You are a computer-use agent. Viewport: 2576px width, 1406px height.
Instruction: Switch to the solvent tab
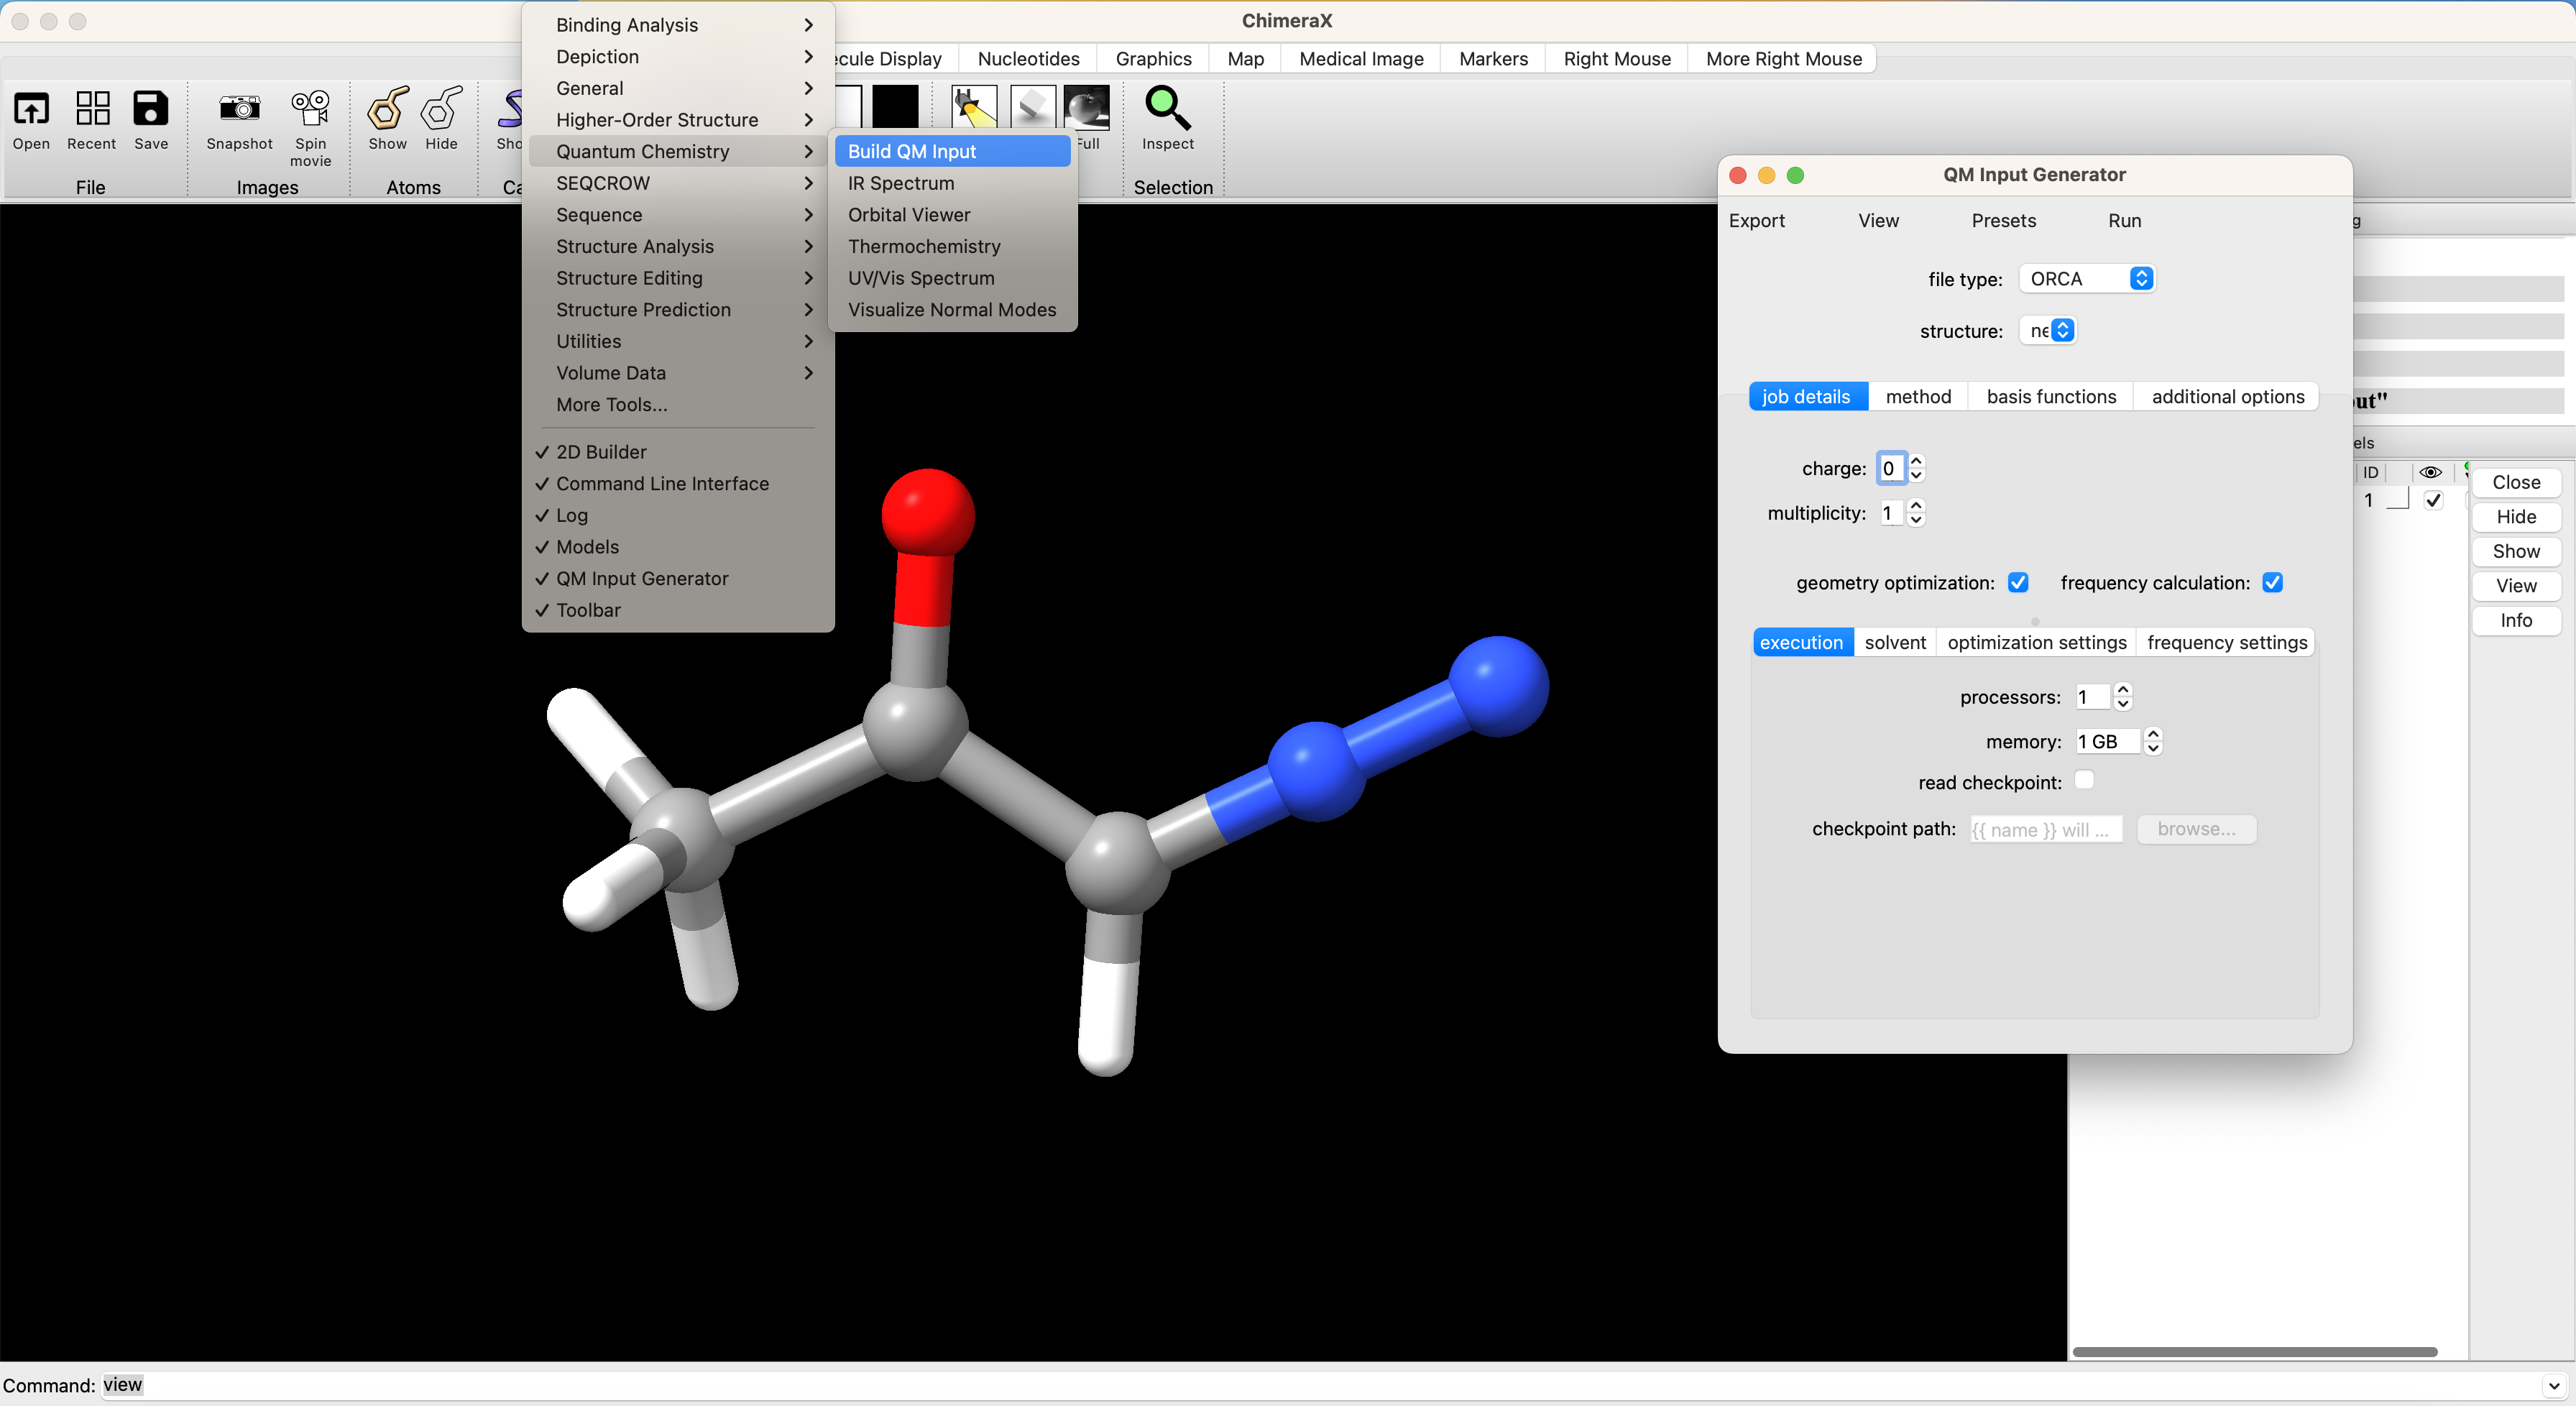pos(1895,643)
